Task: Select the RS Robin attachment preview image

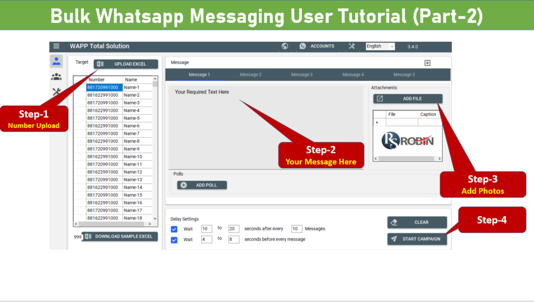Action: 408,141
